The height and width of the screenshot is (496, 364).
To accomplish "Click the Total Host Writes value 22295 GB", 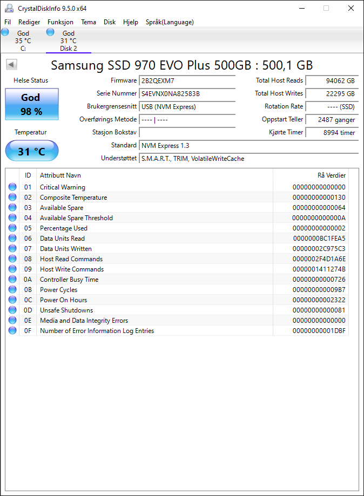I will click(332, 93).
